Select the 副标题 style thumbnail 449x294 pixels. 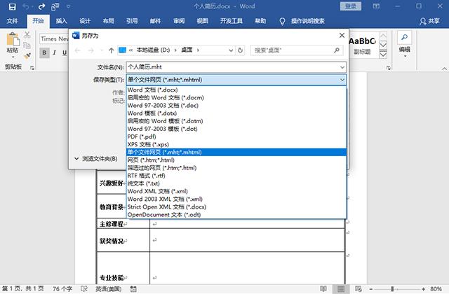tap(362, 45)
